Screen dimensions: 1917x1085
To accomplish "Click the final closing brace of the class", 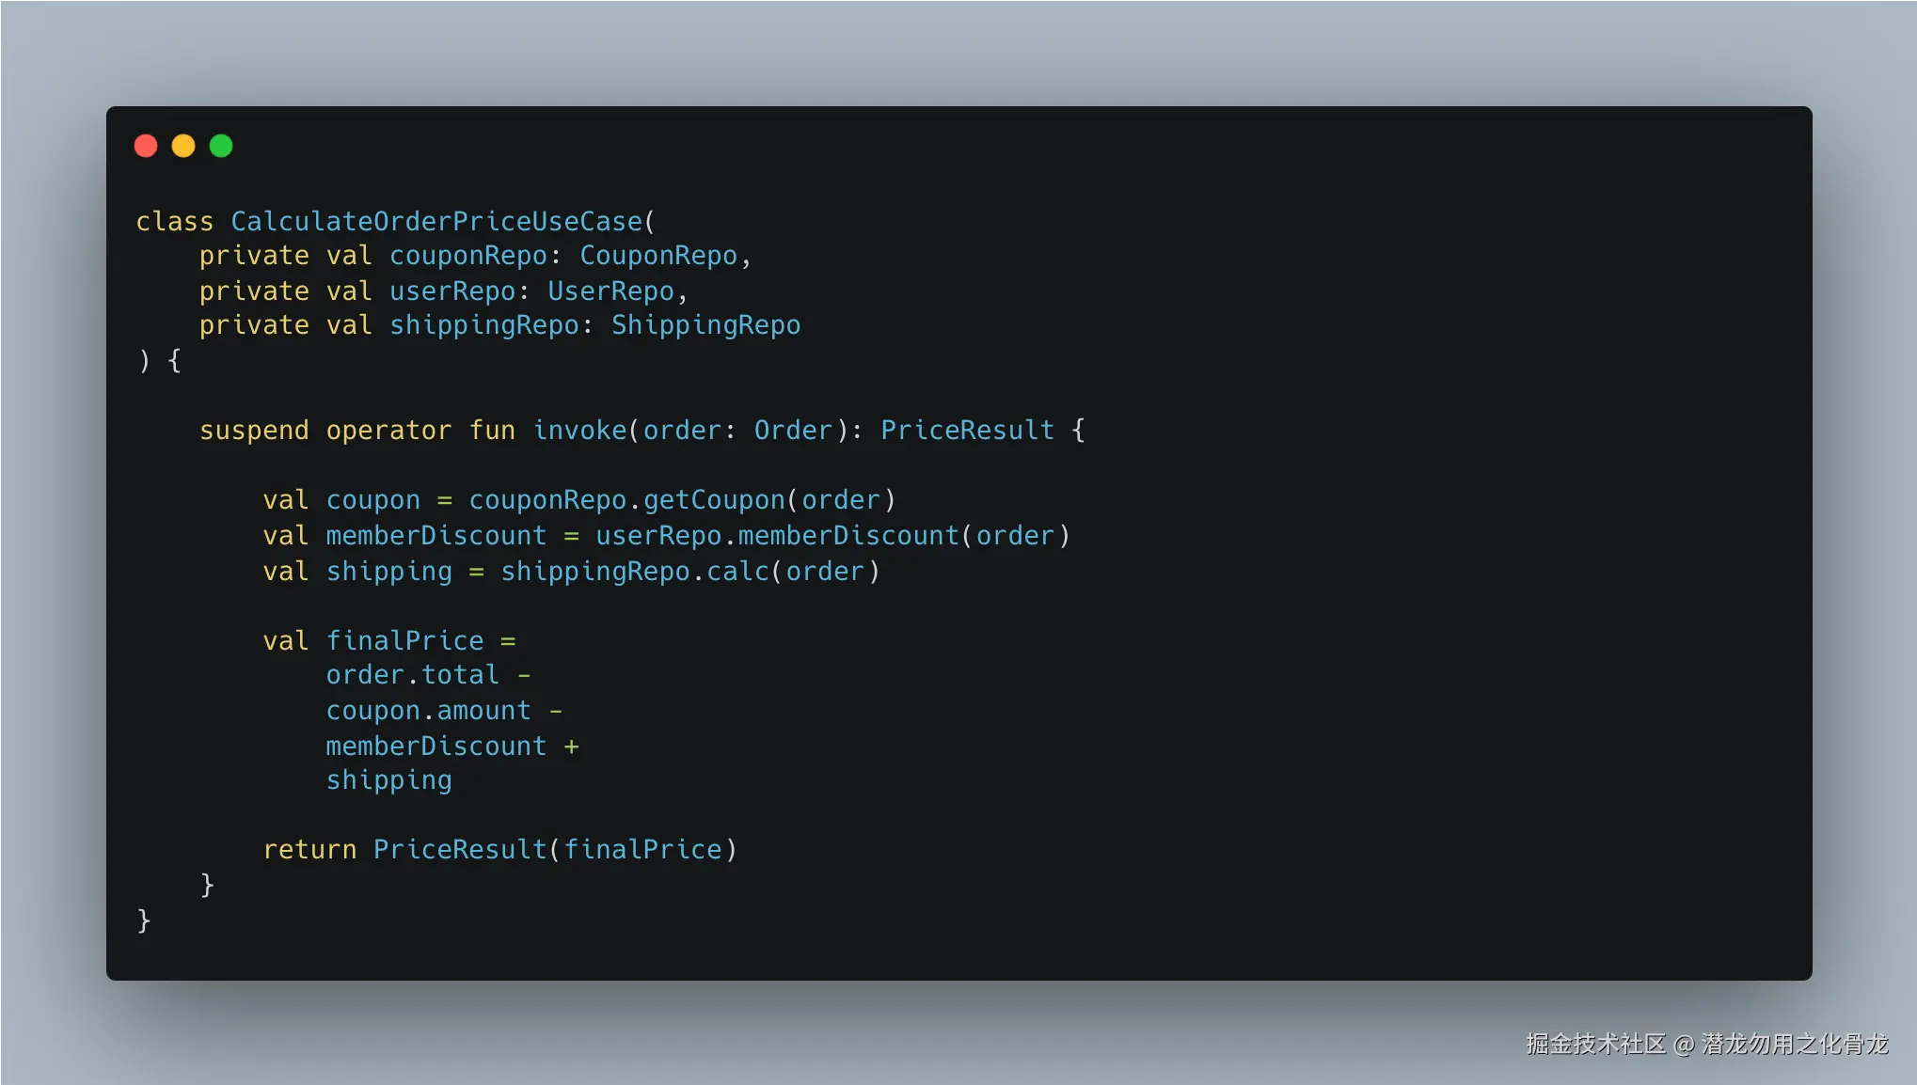I will (144, 920).
